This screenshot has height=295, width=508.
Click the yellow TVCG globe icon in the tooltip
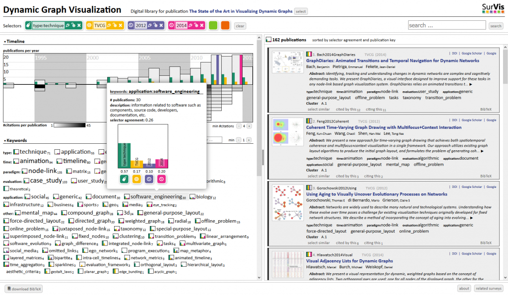[x=137, y=179]
